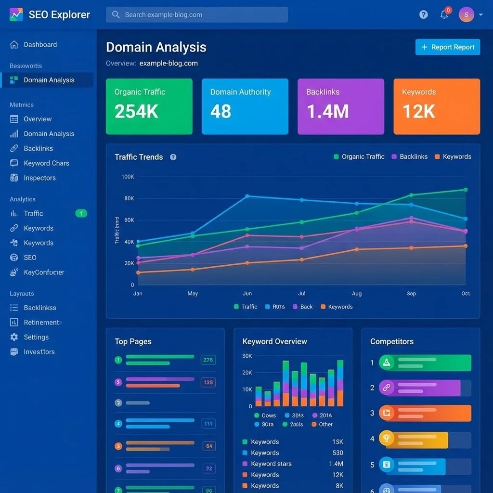
Task: Open KayConfucter in sidebar
Action: 44,272
